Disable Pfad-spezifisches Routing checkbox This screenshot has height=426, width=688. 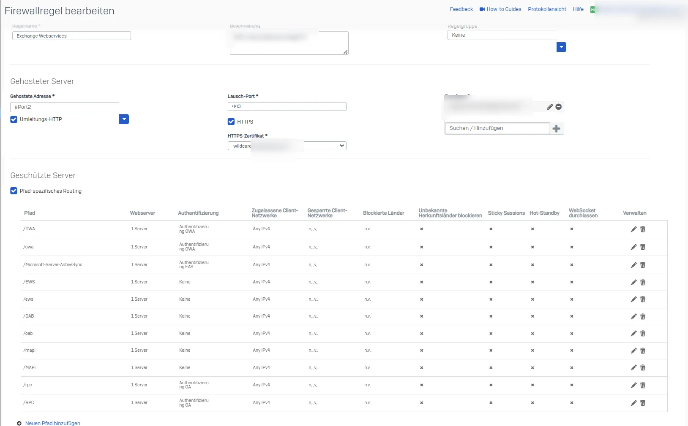pos(14,191)
